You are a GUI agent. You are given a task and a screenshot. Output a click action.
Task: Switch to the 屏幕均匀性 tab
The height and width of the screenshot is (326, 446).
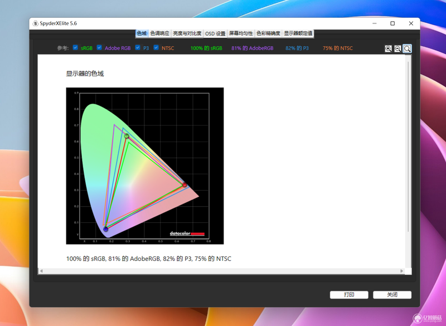coord(241,33)
